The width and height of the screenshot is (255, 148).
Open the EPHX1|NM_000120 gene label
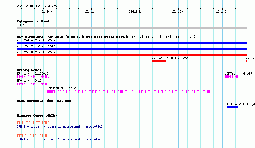[x=30, y=81]
